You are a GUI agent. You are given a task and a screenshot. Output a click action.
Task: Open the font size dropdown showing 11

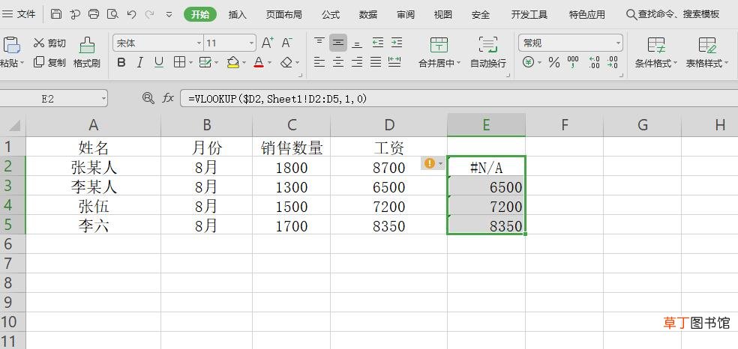[251, 43]
